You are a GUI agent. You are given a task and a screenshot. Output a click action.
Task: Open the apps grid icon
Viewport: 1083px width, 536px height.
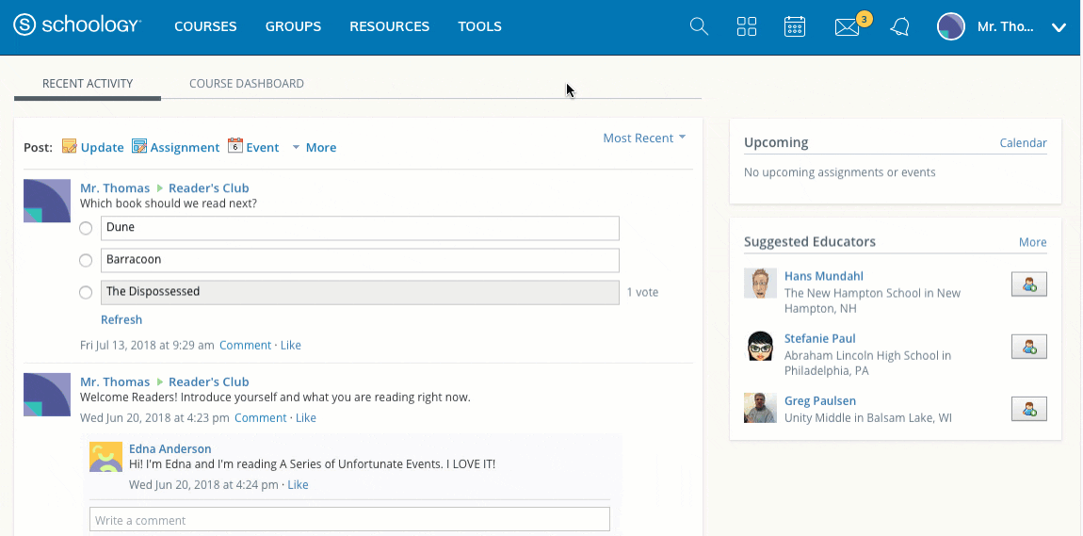pyautogui.click(x=747, y=27)
